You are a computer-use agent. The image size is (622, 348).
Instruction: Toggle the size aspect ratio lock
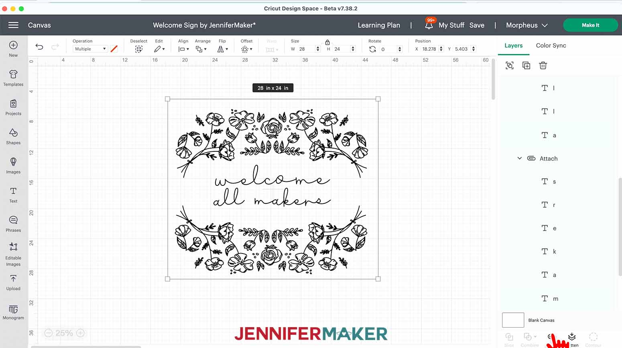327,42
